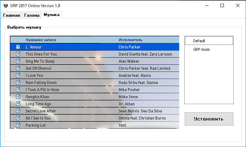Close the GRP 2017 window
This screenshot has height=147, width=246.
238,6
